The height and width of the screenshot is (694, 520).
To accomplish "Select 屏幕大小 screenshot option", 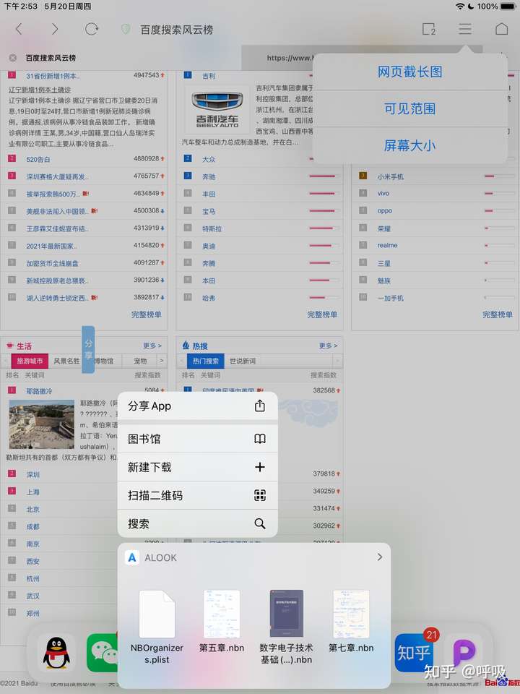I will pos(410,145).
